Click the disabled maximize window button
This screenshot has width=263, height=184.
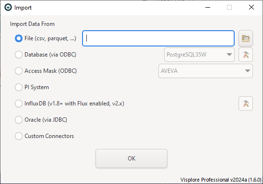[x=229, y=7]
